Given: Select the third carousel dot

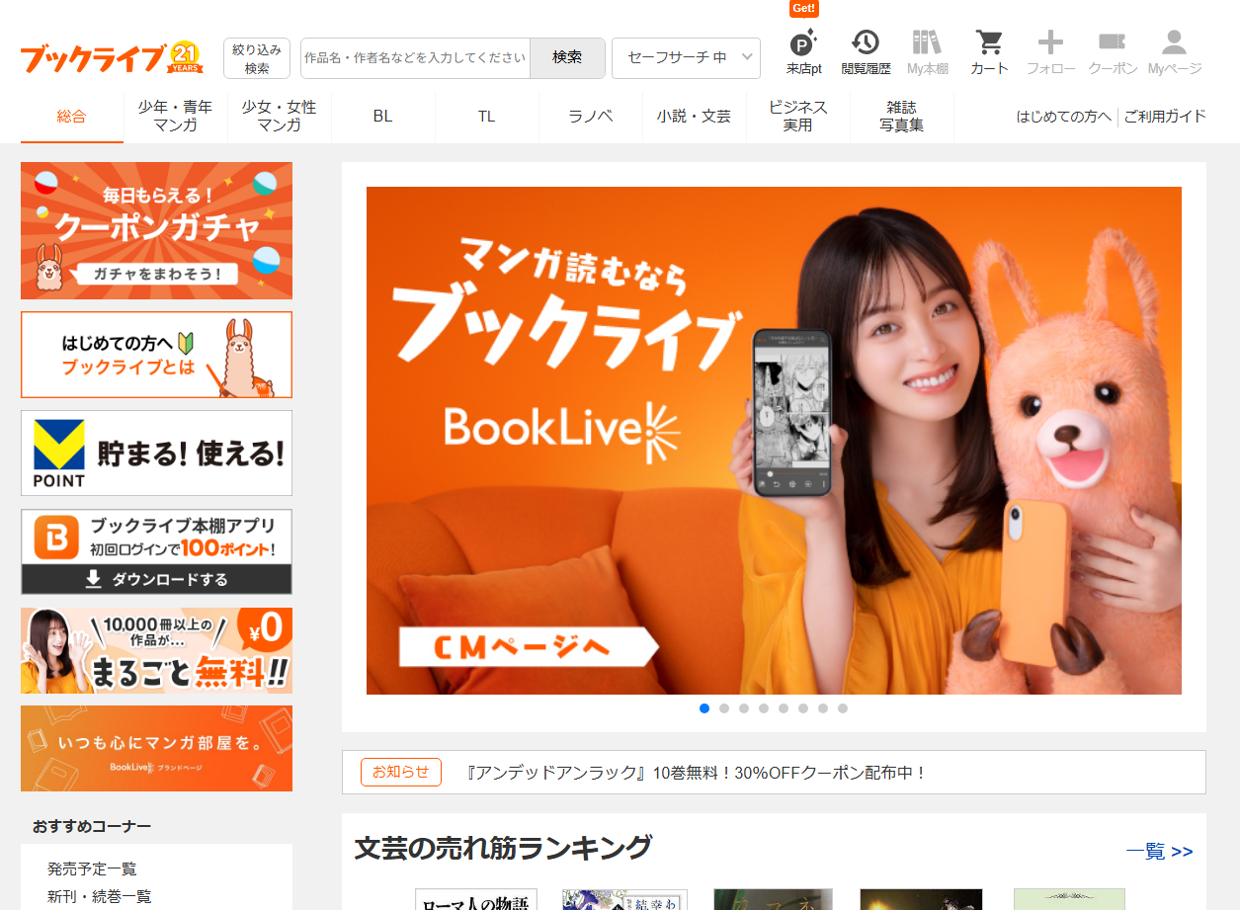Looking at the screenshot, I should (x=744, y=708).
